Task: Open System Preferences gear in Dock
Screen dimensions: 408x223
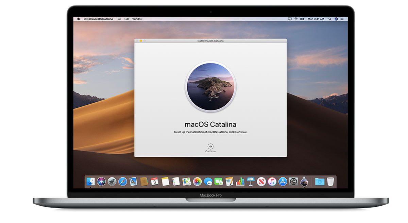Action: tap(293, 182)
